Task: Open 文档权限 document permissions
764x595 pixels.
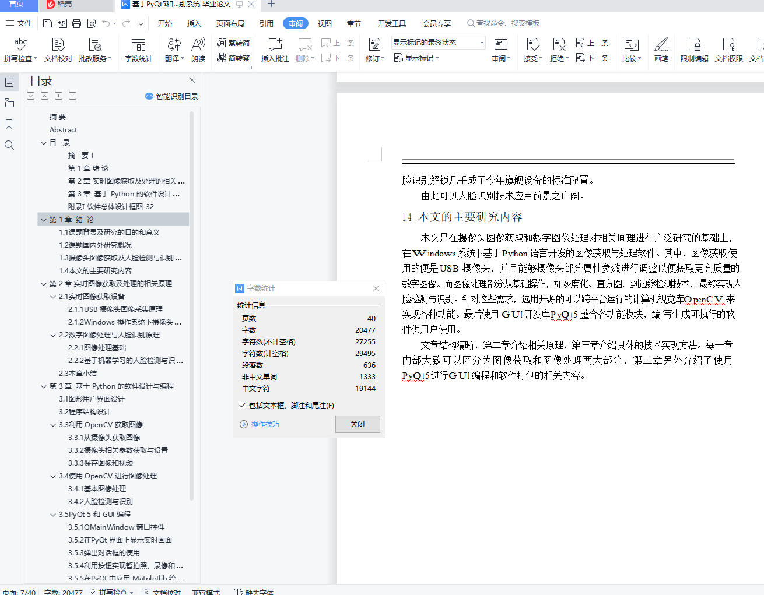Action: [728, 50]
